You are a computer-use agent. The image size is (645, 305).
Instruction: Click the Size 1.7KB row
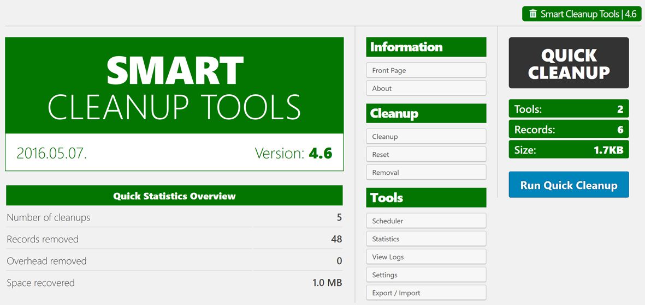click(569, 150)
